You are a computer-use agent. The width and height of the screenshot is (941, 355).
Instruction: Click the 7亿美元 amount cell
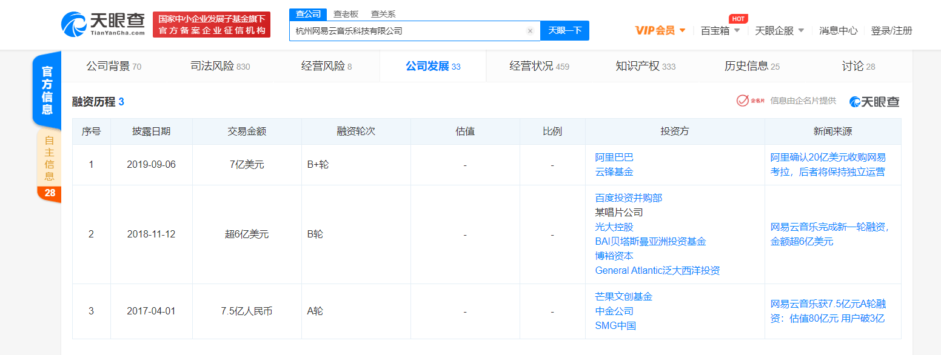[x=247, y=165]
